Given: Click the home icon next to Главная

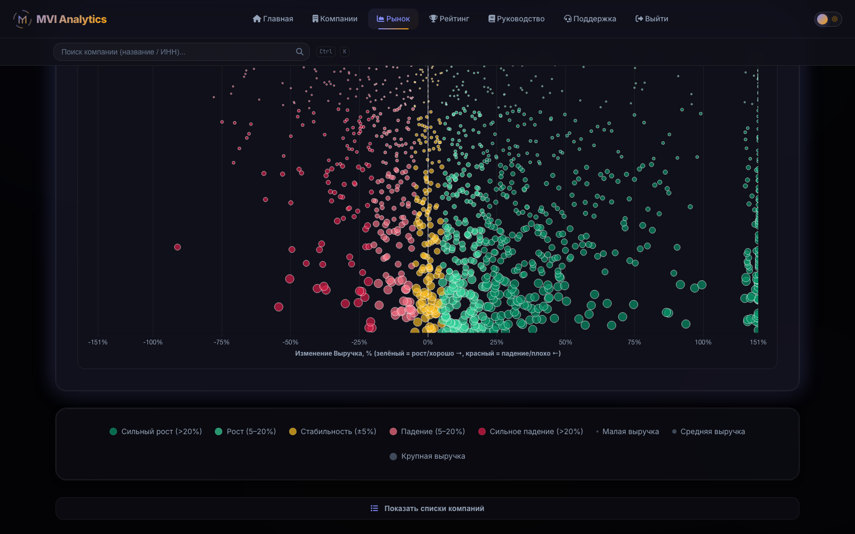Looking at the screenshot, I should [x=256, y=19].
